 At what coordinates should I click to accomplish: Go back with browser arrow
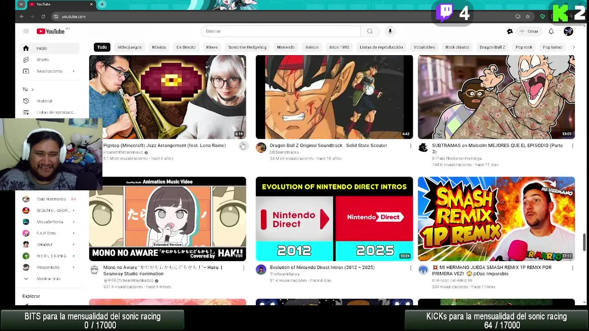click(22, 17)
